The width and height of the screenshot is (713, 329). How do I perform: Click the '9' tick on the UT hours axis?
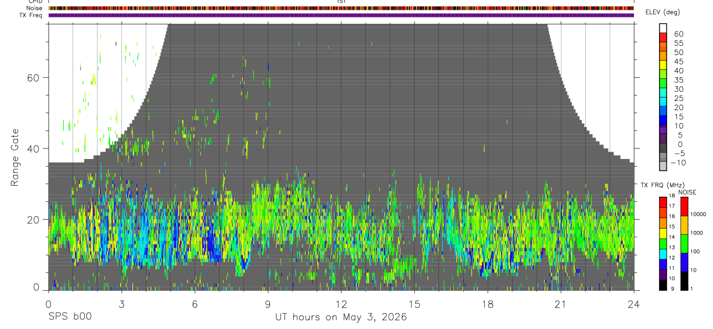[x=268, y=303]
